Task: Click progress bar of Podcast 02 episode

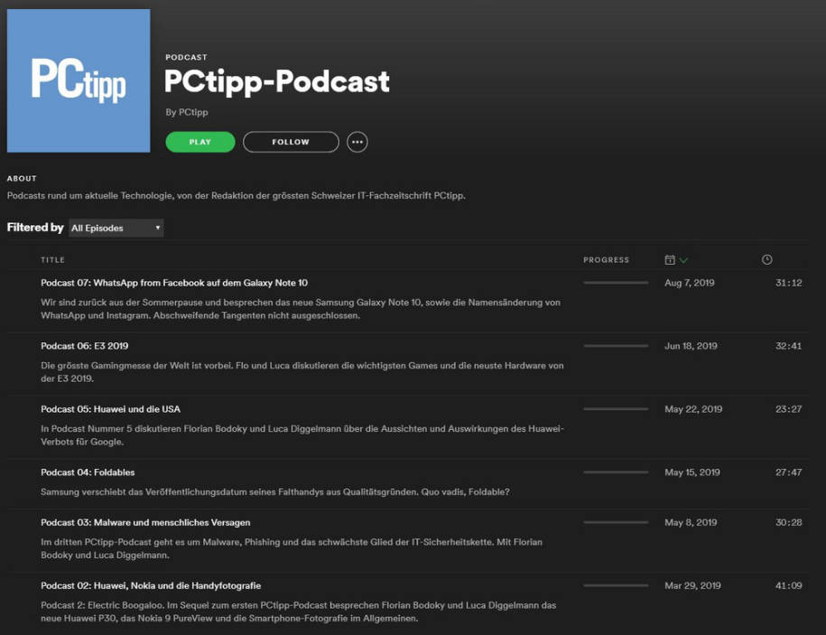Action: click(616, 586)
